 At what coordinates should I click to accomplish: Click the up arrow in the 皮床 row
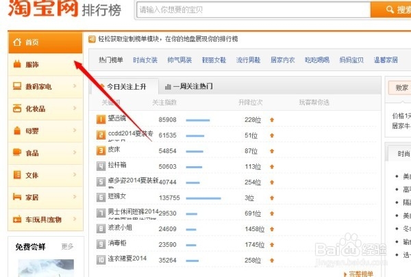click(x=272, y=151)
